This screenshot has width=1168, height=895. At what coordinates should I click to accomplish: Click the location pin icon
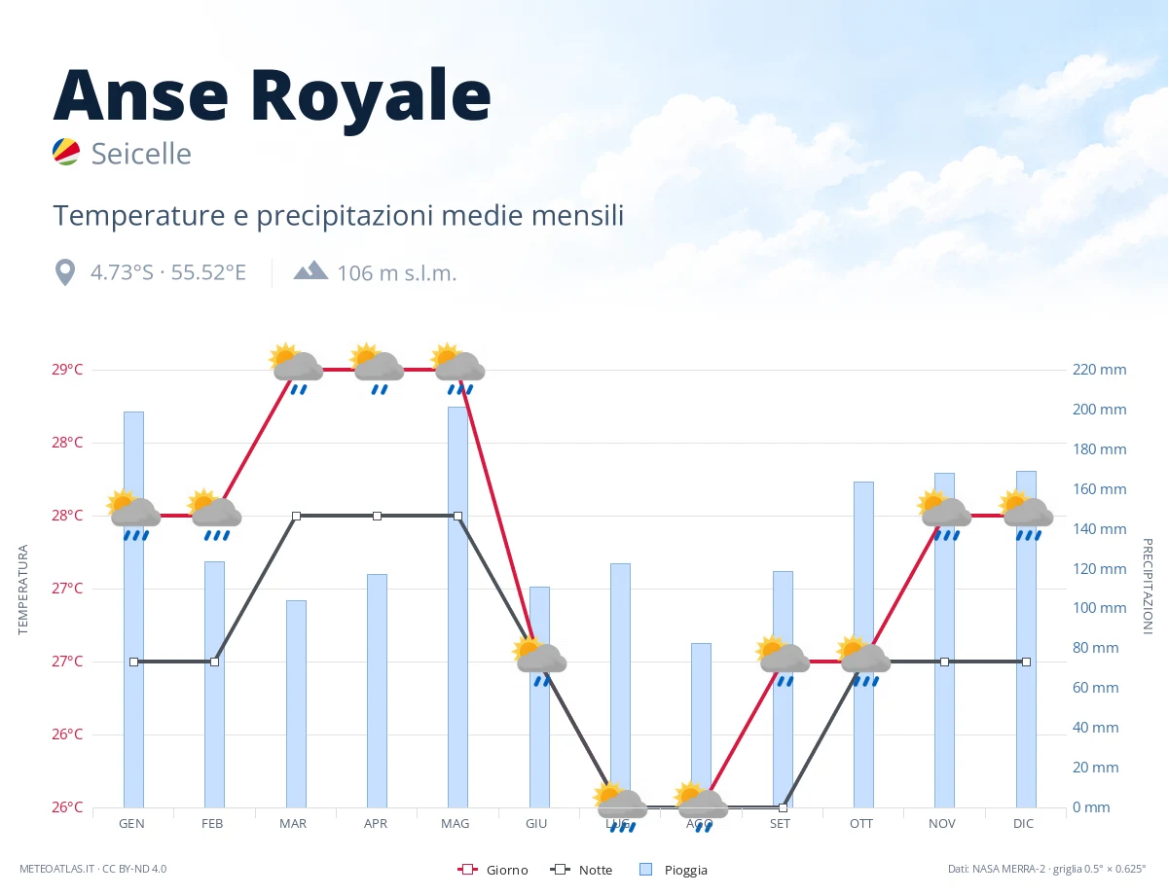pyautogui.click(x=65, y=272)
